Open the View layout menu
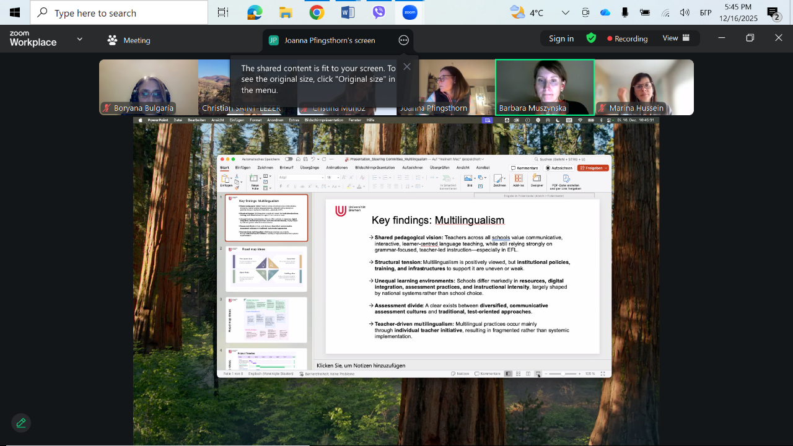The width and height of the screenshot is (793, 446). tap(675, 38)
